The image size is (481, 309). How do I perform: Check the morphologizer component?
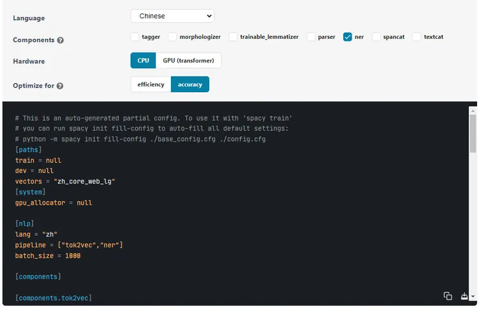(x=172, y=37)
